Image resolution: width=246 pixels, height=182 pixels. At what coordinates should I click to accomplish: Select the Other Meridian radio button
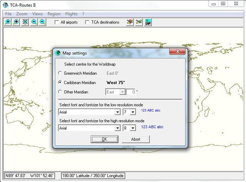pos(60,91)
